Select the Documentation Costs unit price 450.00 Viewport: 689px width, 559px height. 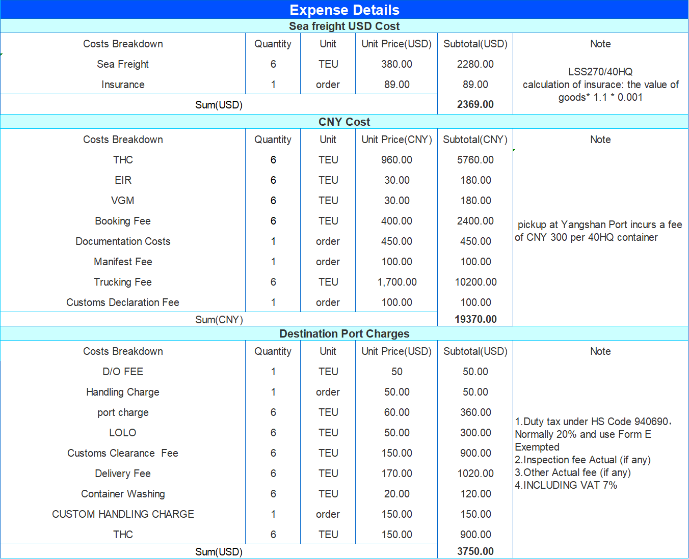coord(396,241)
